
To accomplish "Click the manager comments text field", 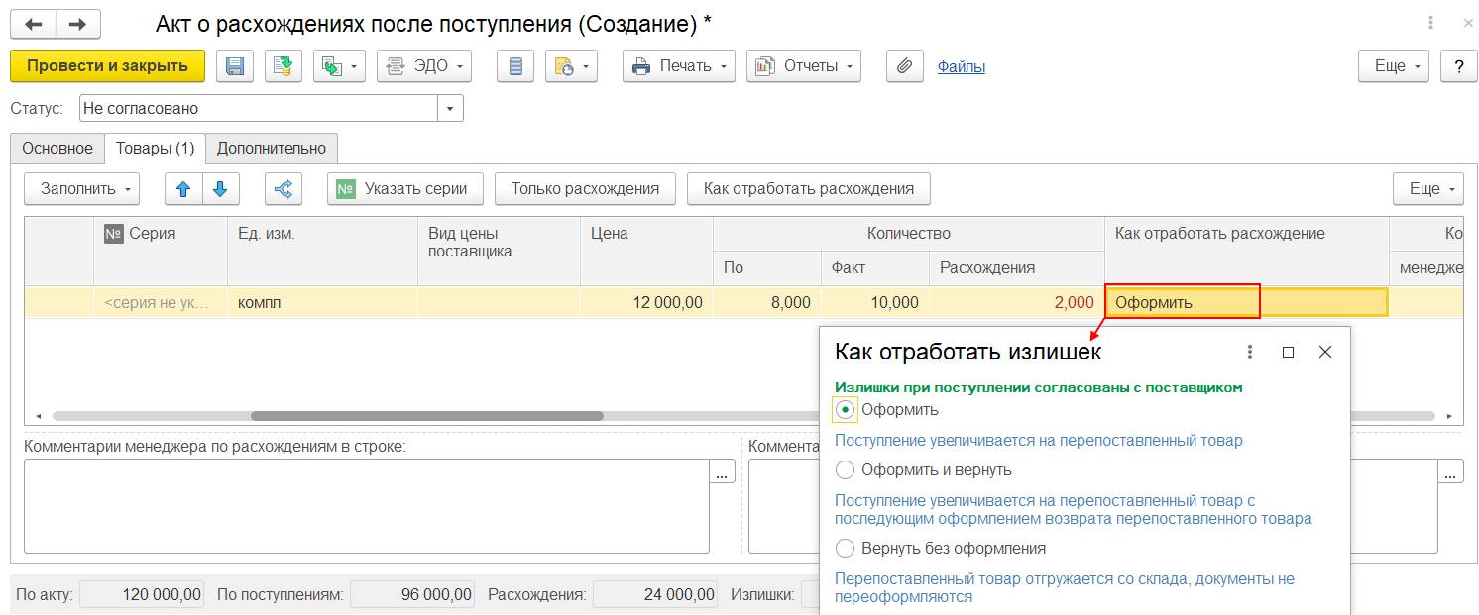I will (366, 505).
